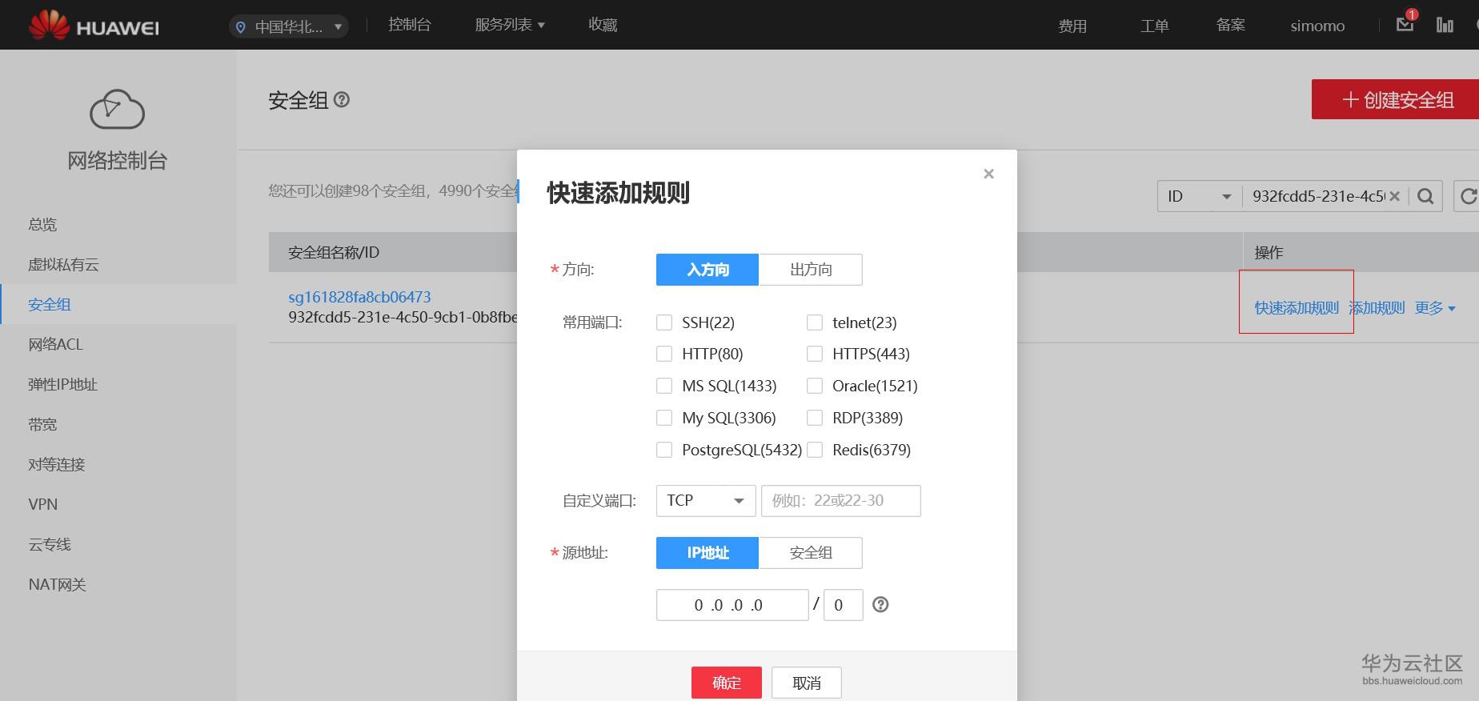Open the message notification icon
The image size is (1479, 701).
click(x=1405, y=23)
